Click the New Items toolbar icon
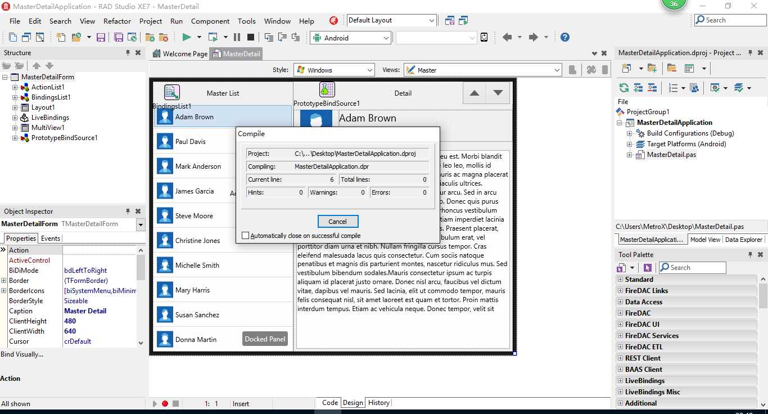The height and width of the screenshot is (414, 768). point(61,37)
